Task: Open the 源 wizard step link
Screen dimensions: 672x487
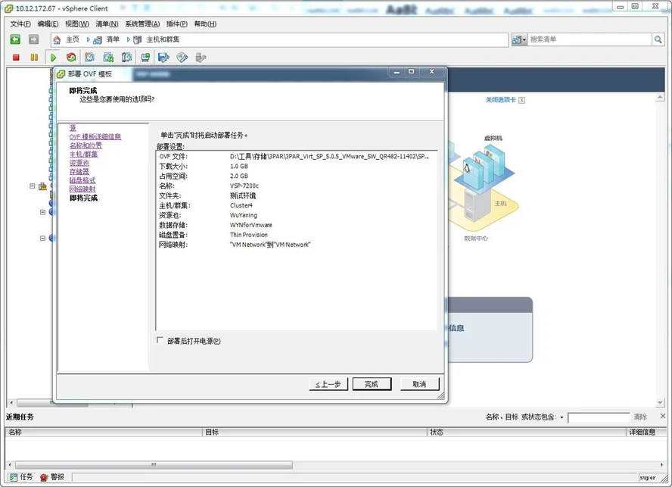Action: coord(73,127)
